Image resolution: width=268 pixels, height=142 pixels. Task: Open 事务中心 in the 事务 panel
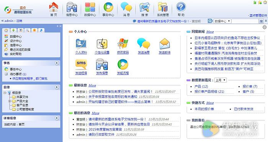tap(16, 69)
